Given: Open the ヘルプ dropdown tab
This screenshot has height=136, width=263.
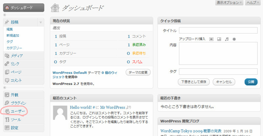Looking at the screenshot, I should pos(253,3).
